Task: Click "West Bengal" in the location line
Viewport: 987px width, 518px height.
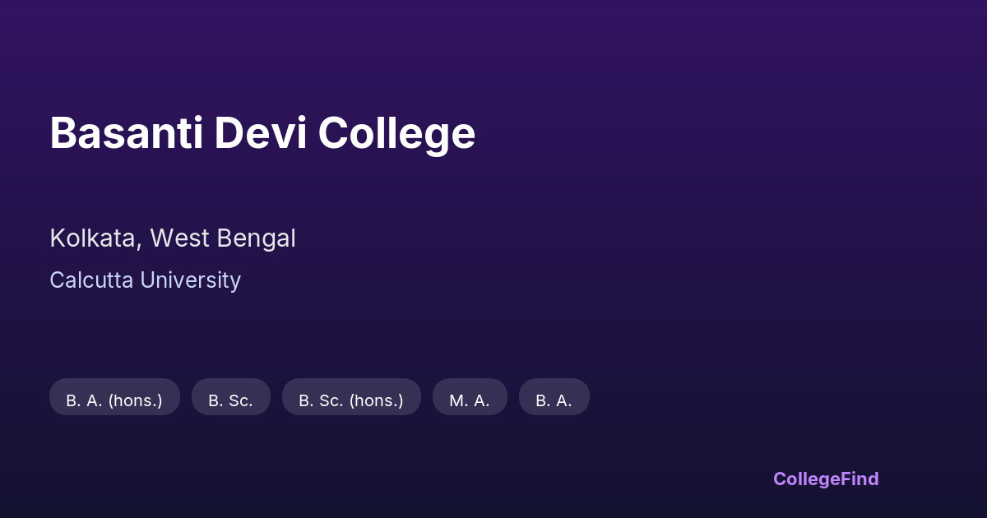Action: pos(222,238)
